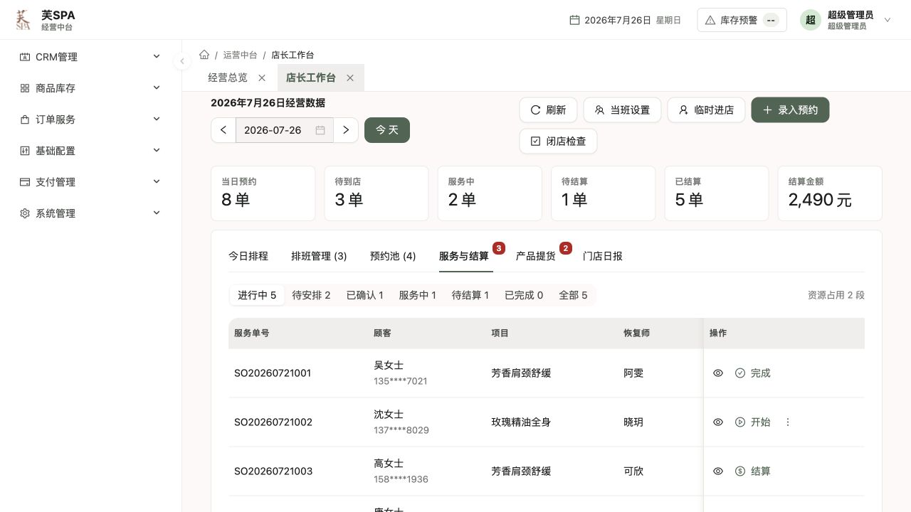Filter by 服务中 1
The height and width of the screenshot is (512, 911).
point(418,295)
